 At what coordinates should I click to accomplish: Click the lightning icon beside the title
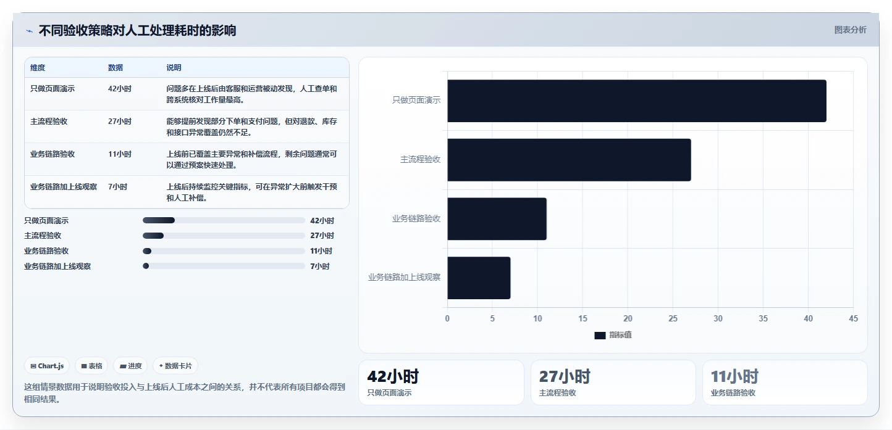click(29, 31)
